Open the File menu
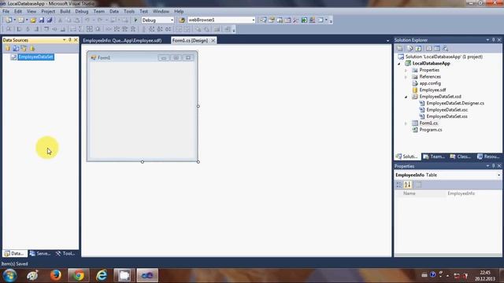The height and width of the screenshot is (283, 504). pyautogui.click(x=6, y=11)
